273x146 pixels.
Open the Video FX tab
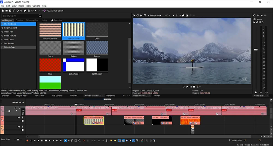click(74, 96)
